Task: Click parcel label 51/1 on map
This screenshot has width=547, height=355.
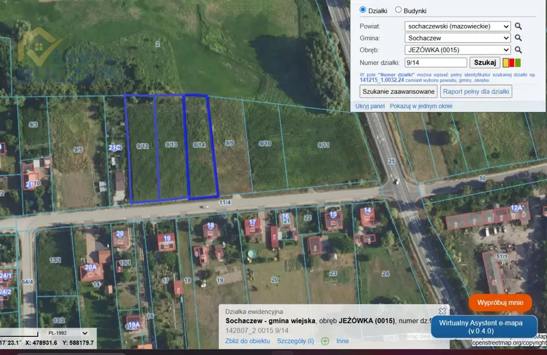Action: (x=501, y=257)
